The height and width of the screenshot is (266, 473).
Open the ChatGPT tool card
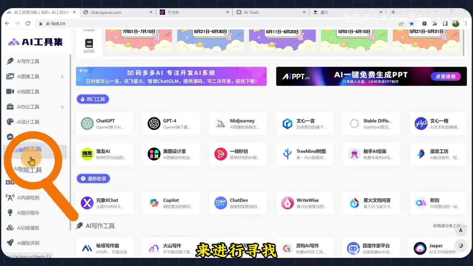(x=105, y=123)
